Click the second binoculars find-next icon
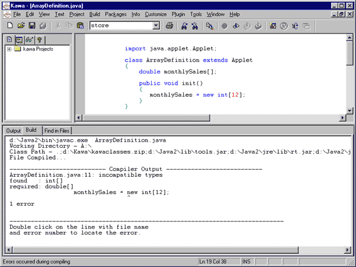This screenshot has width=356, height=267. pos(195,26)
